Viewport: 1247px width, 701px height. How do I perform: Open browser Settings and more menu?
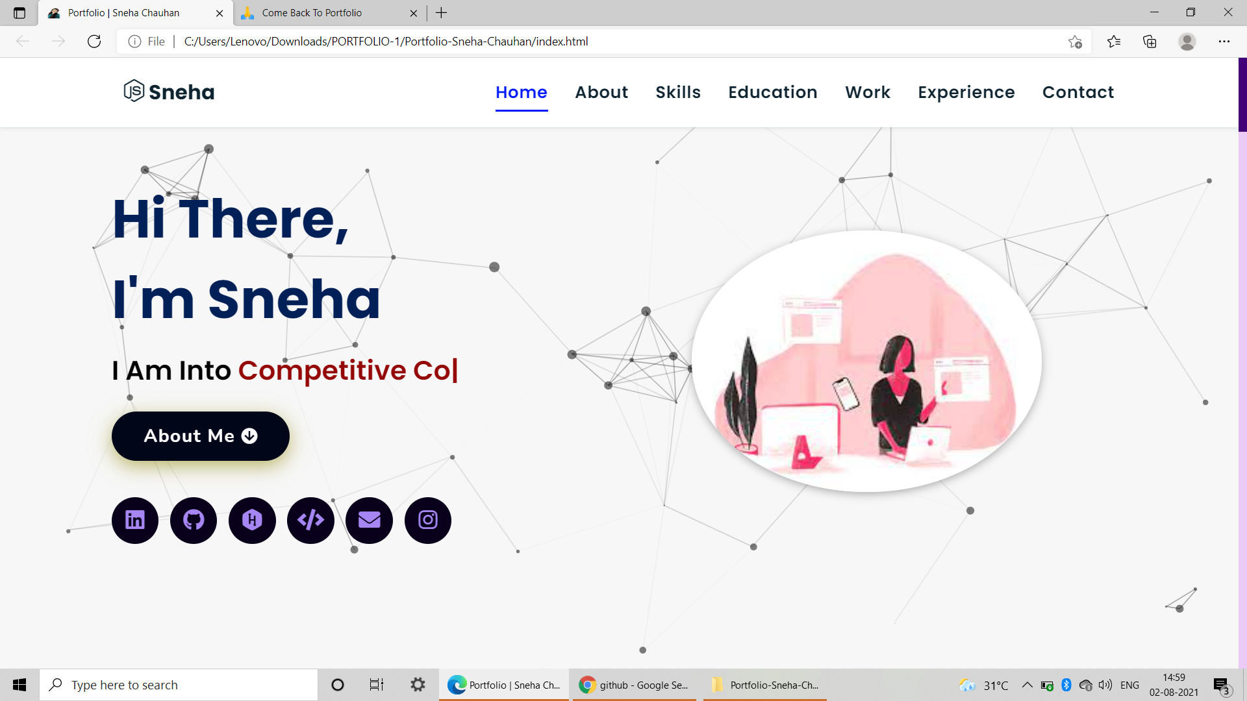point(1224,42)
